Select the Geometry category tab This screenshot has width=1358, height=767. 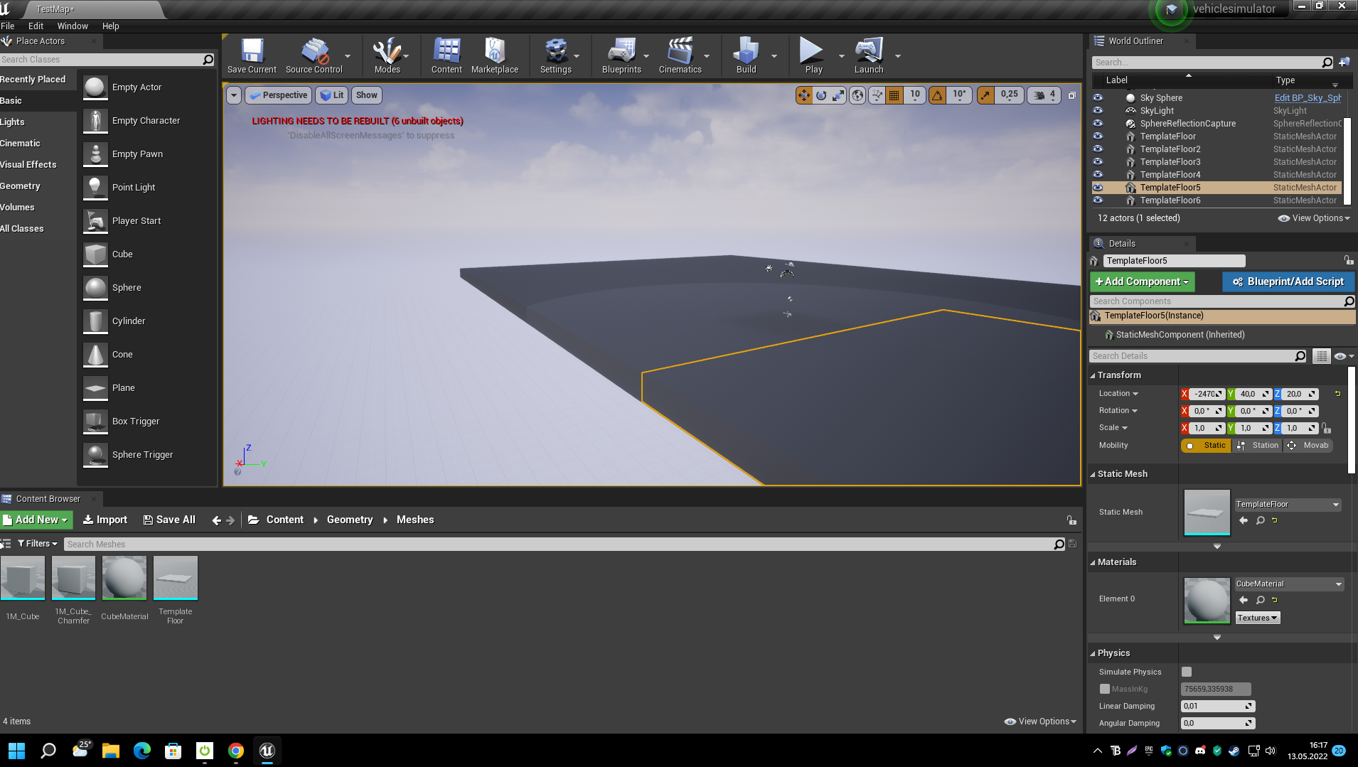(21, 186)
